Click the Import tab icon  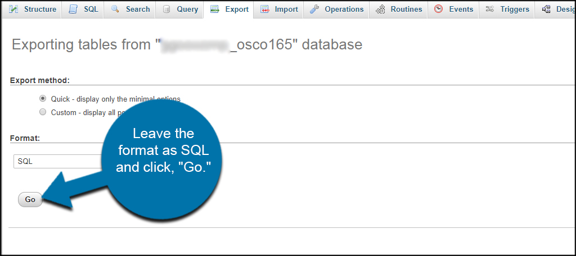pyautogui.click(x=265, y=9)
